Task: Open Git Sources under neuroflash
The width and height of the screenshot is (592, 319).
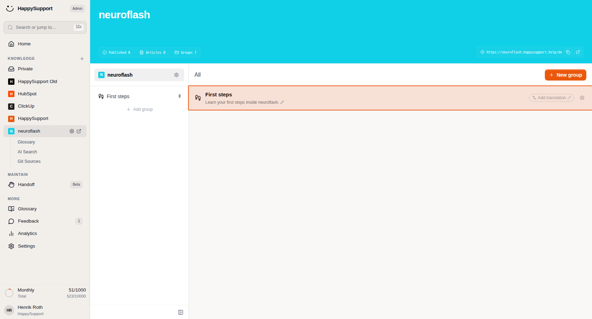Action: click(x=29, y=161)
